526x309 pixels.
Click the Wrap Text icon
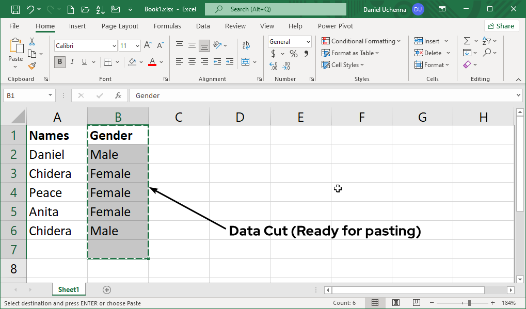(x=246, y=45)
